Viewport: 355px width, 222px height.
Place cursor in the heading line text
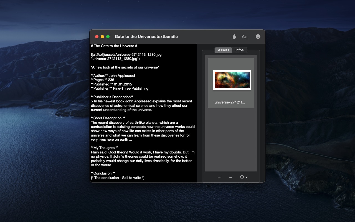click(114, 46)
